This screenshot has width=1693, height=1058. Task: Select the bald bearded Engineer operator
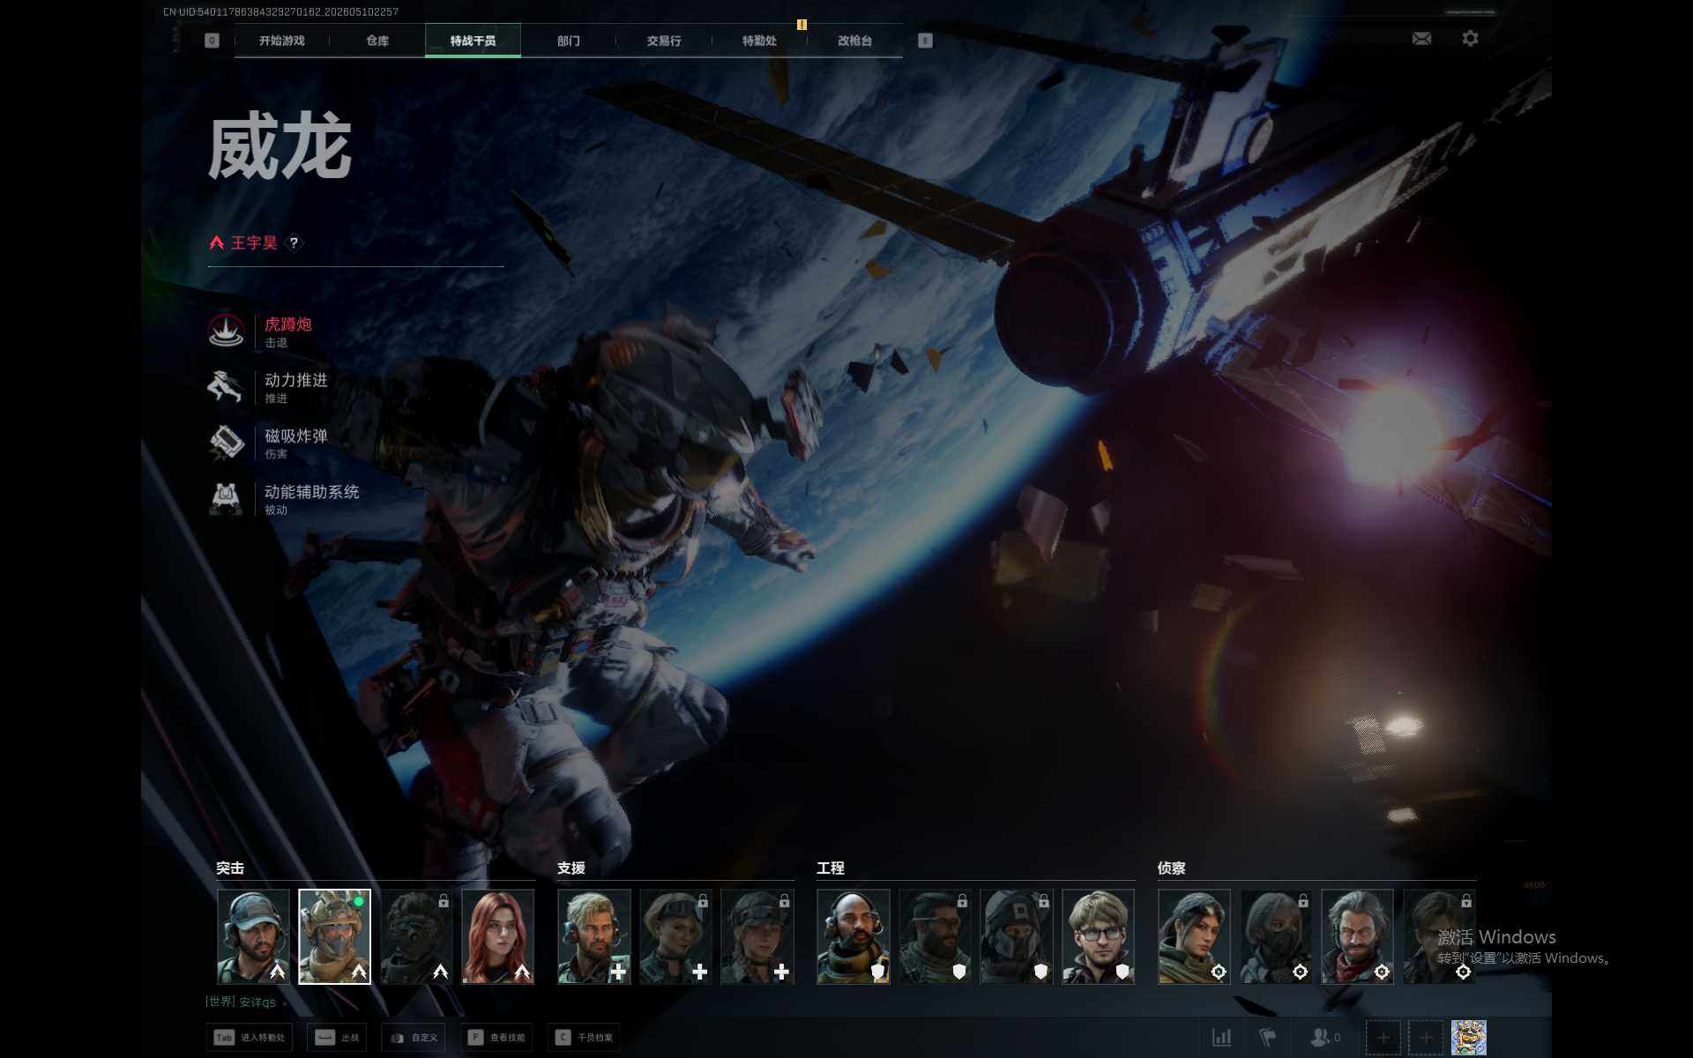pos(854,936)
